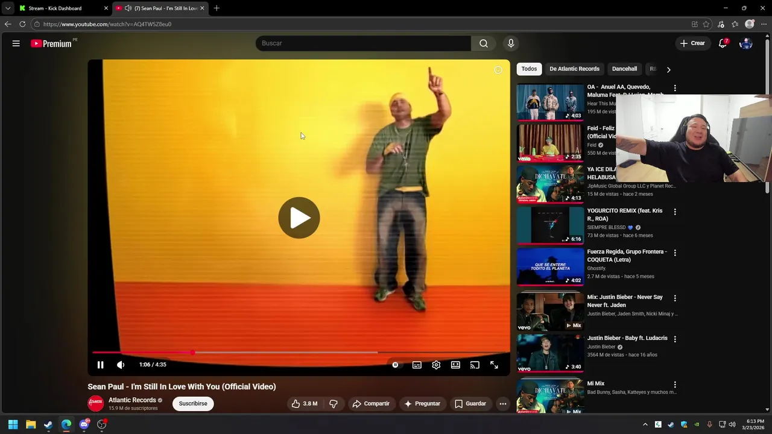Reload the page with refresh icon
772x434 pixels.
click(22, 24)
